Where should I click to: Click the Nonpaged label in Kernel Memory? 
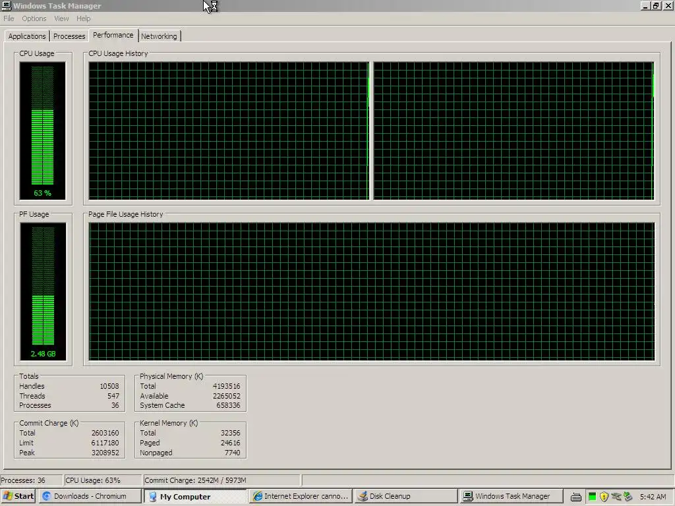(156, 453)
